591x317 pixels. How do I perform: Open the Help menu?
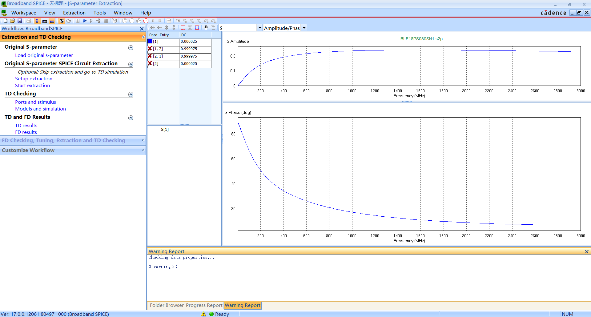(146, 13)
